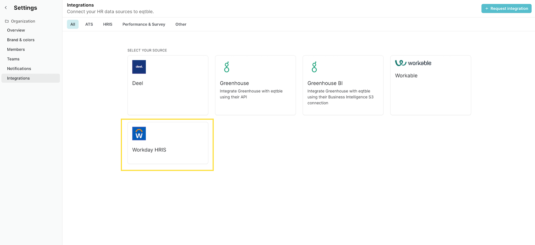Switch to the Other tab
Screen dimensions: 535x245
[181, 24]
